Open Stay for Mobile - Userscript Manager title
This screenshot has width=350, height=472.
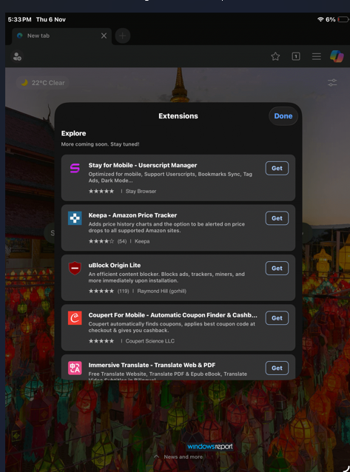143,165
